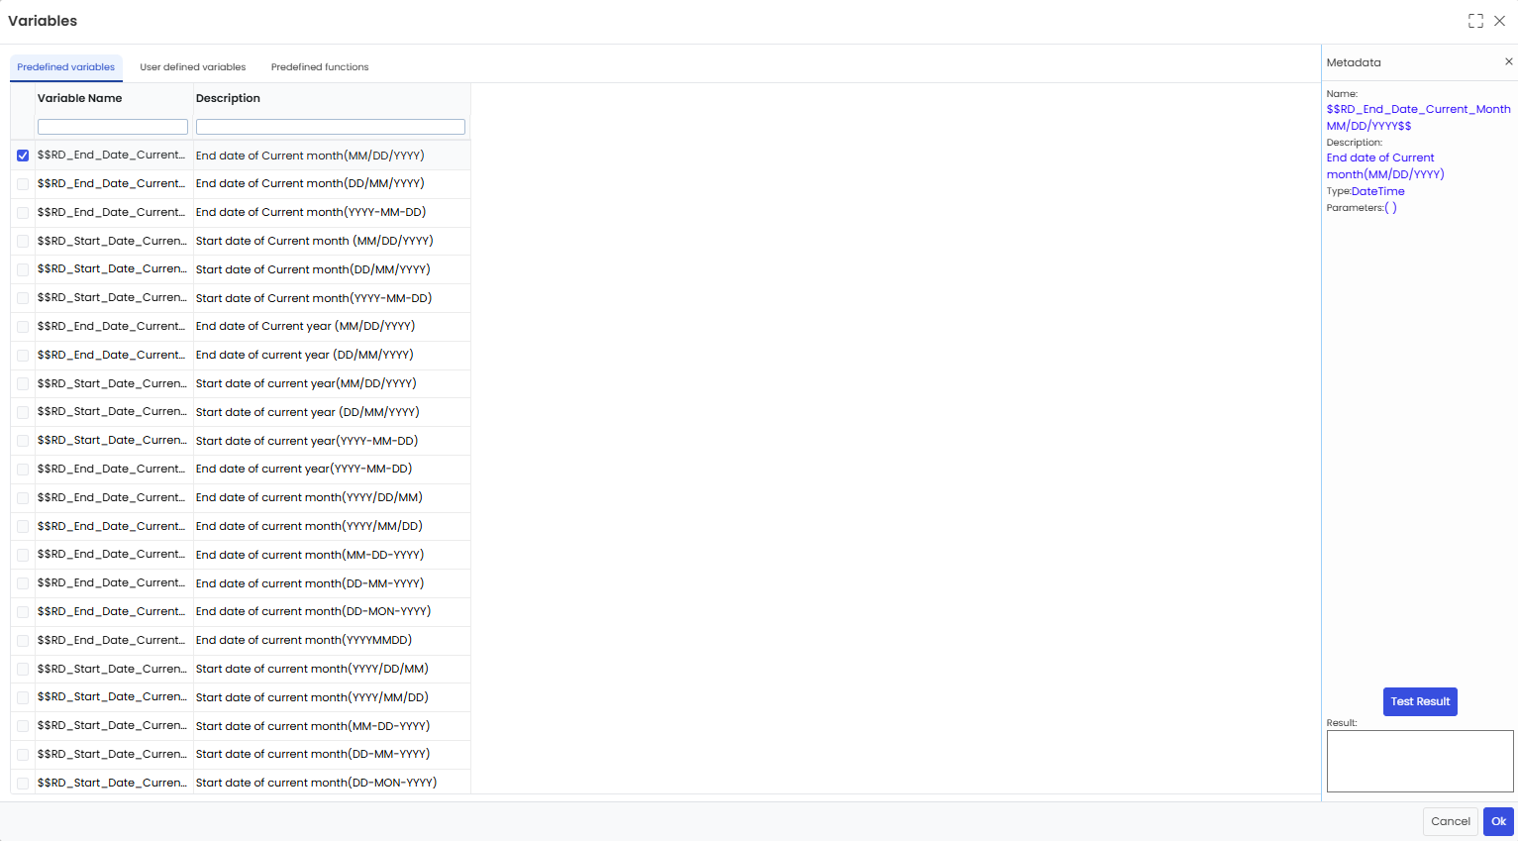Screen dimensions: 1518x841
Task: Check Start date of current month(YYYY/MM/DD) row
Action: tap(23, 697)
